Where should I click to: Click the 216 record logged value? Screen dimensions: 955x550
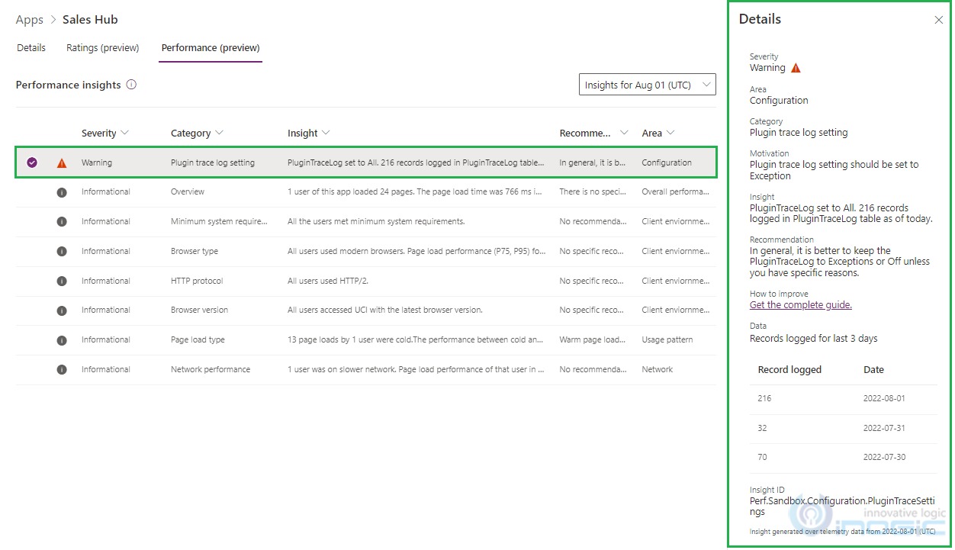pos(764,398)
